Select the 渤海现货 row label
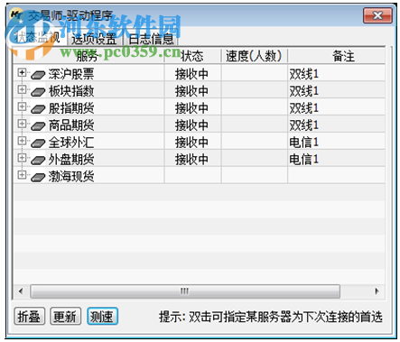Viewport: 400px width, 342px height. pyautogui.click(x=71, y=176)
